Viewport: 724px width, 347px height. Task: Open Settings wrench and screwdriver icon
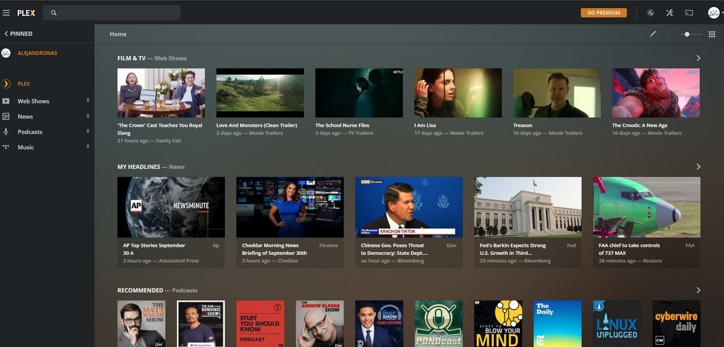pos(670,13)
